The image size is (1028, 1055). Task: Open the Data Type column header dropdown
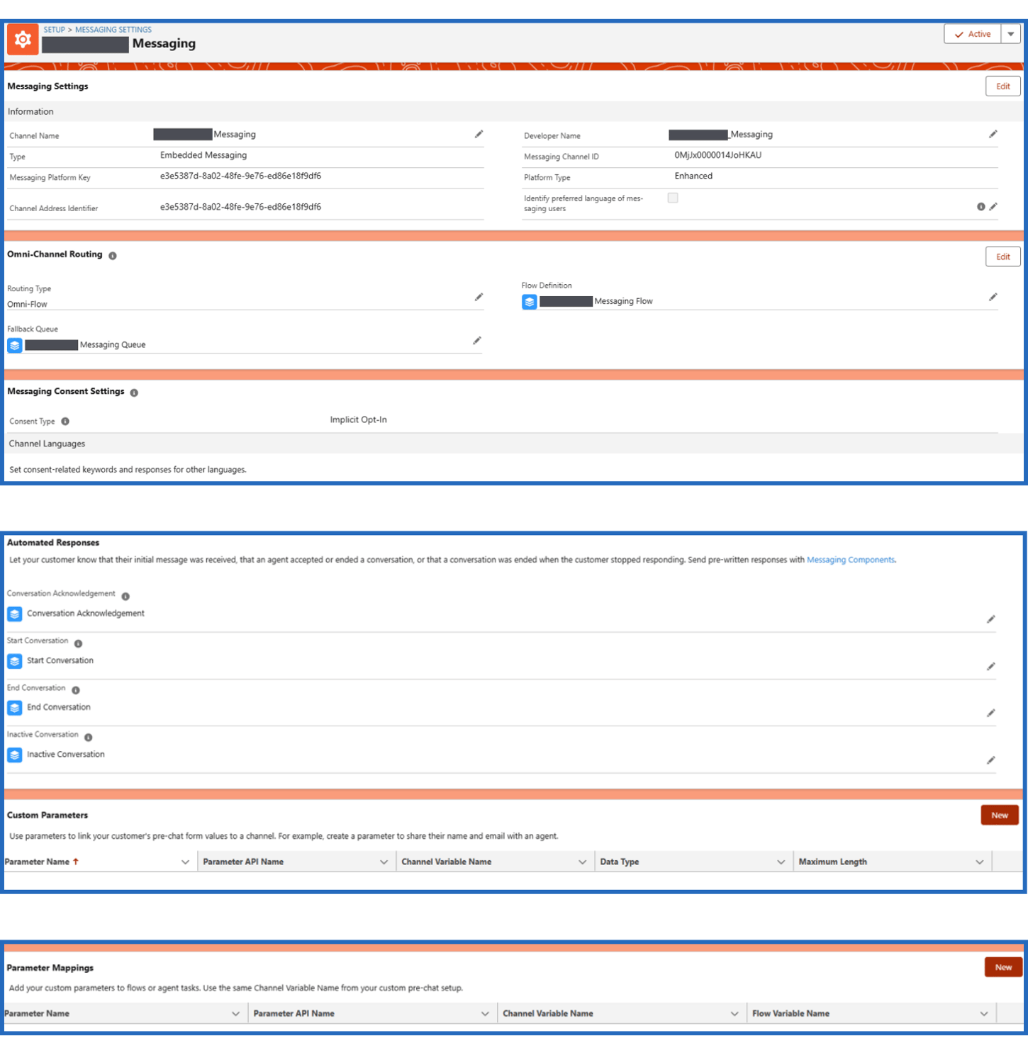click(780, 862)
